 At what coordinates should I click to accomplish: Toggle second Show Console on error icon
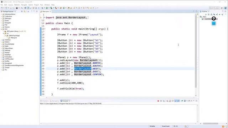tap(178, 101)
